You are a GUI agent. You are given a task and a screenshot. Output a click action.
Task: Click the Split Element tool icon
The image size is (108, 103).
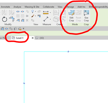coord(18,11)
